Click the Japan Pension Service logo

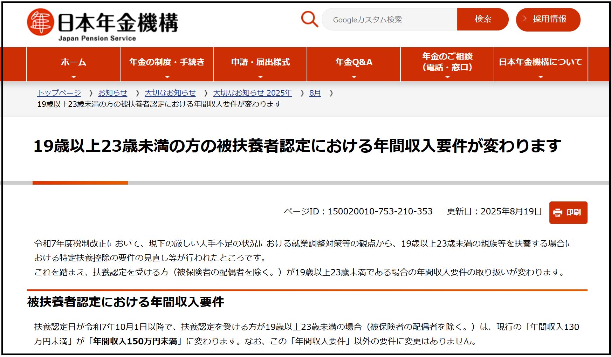click(x=102, y=25)
